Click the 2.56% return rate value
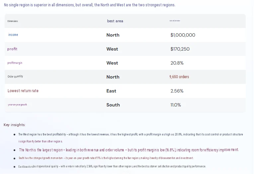Image resolution: width=254 pixels, height=174 pixels. pos(177,91)
